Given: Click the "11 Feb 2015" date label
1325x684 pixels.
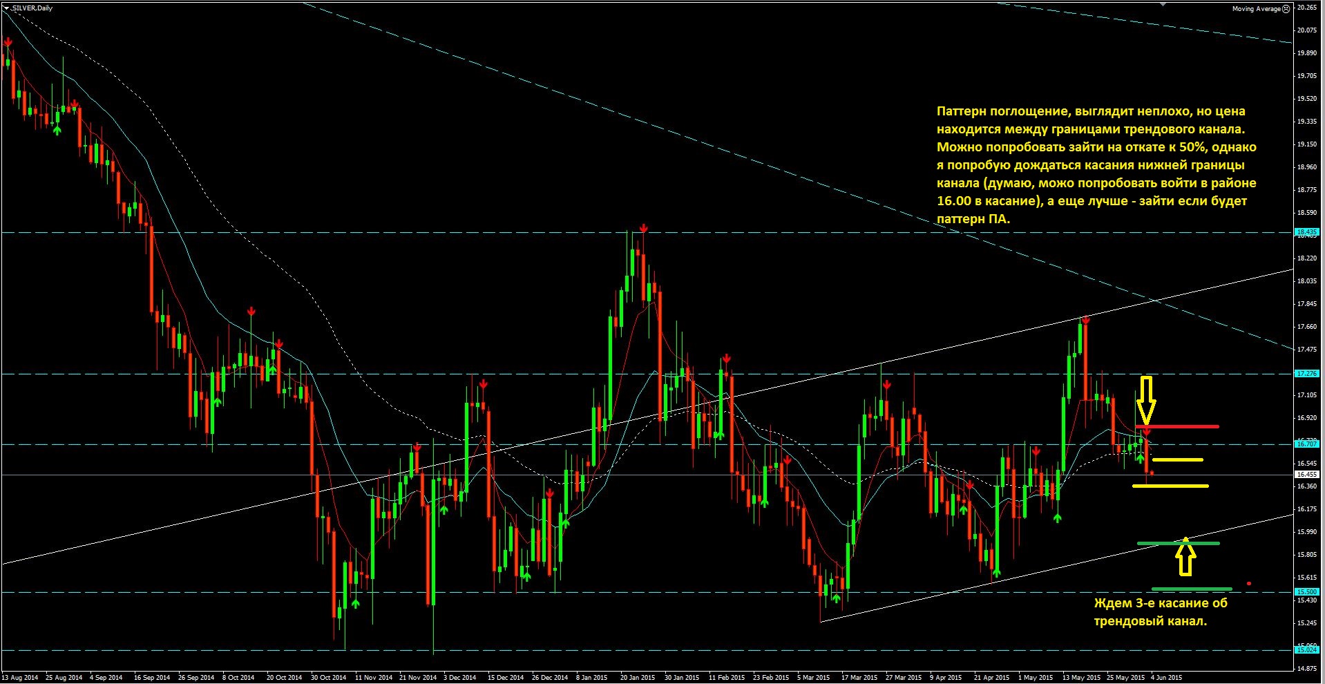Looking at the screenshot, I should [x=727, y=678].
